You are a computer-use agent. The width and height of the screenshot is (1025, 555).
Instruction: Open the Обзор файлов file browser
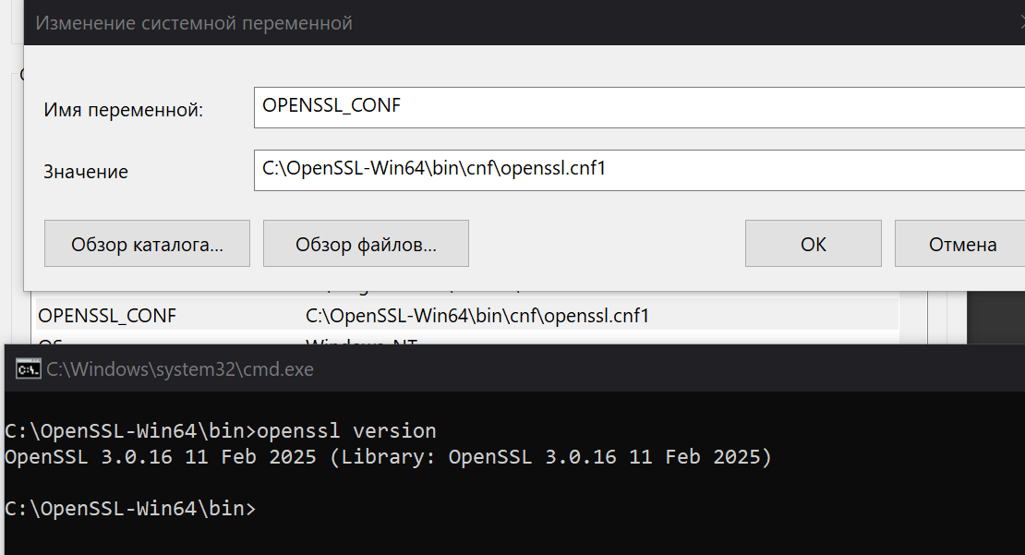click(x=366, y=244)
